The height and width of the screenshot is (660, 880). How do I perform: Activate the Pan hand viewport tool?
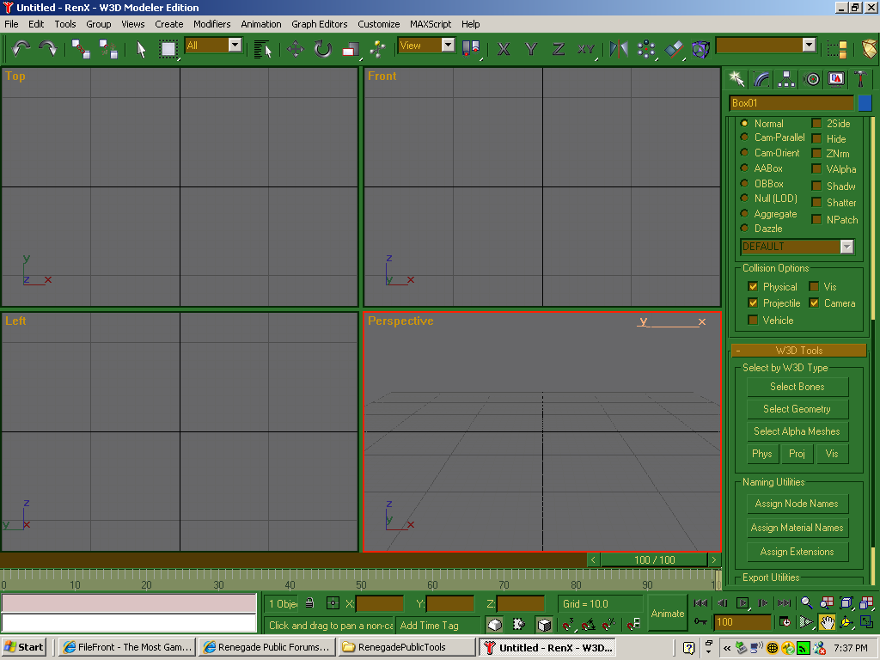(x=827, y=622)
